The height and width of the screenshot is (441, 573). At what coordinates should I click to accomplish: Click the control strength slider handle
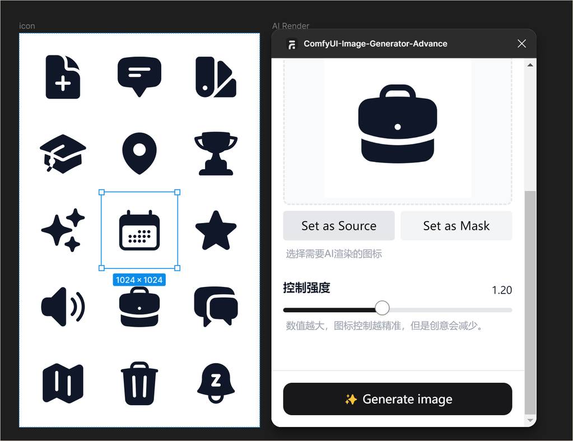click(382, 308)
